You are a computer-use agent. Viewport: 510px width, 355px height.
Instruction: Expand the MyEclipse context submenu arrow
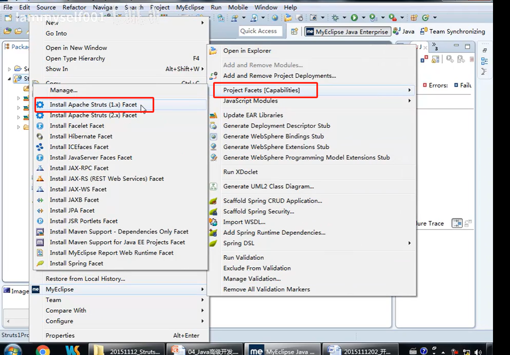click(x=203, y=289)
